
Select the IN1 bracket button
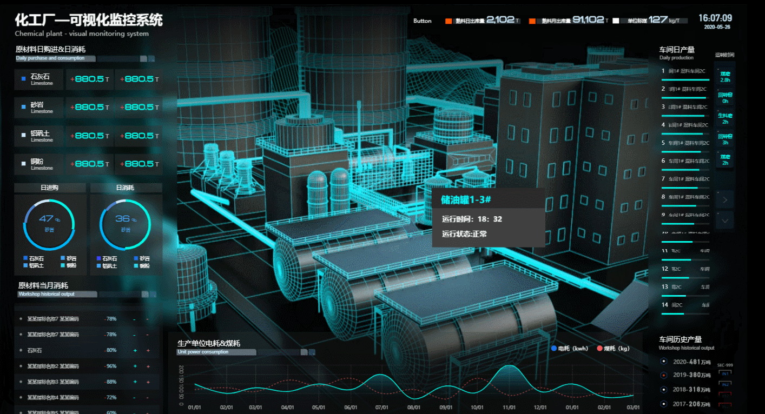[726, 373]
